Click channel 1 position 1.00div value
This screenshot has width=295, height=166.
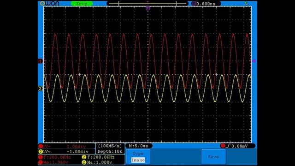[x=76, y=146]
